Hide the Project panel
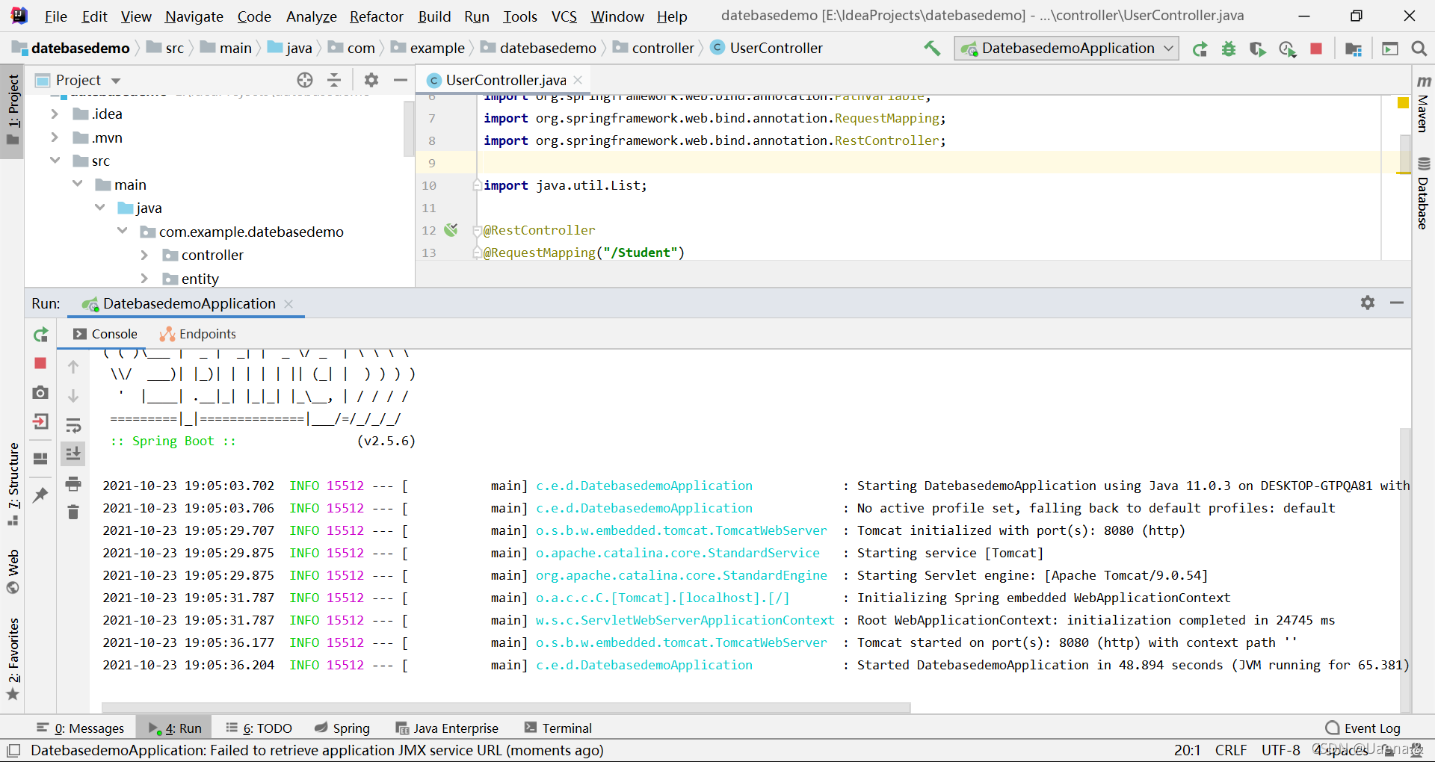The width and height of the screenshot is (1435, 762). pyautogui.click(x=401, y=80)
